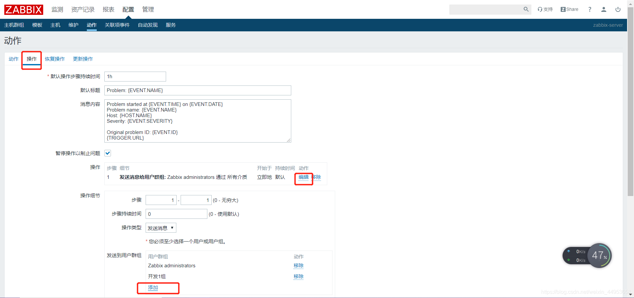
Task: Click the 开发1组 group row text
Action: tap(157, 277)
